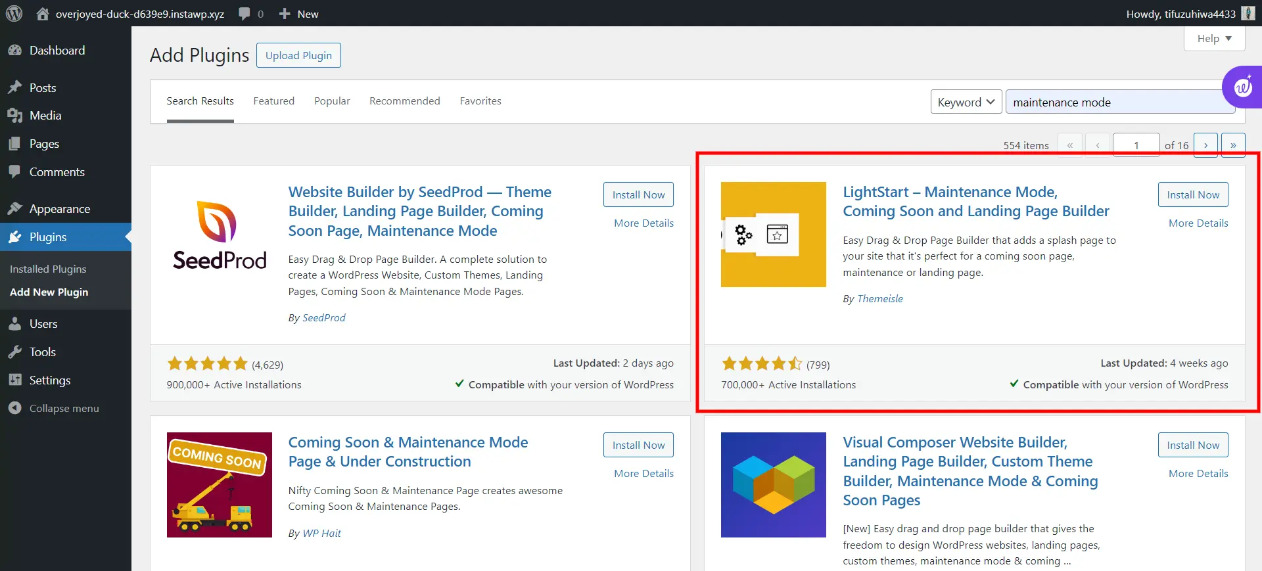1262x571 pixels.
Task: Install the Visual Composer plugin
Action: click(x=1193, y=445)
